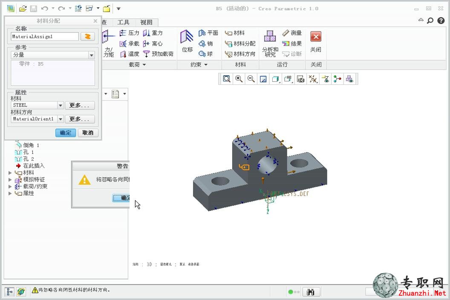This screenshot has height=300, width=450.
Task: Redo the last undone action
Action: pos(61,9)
